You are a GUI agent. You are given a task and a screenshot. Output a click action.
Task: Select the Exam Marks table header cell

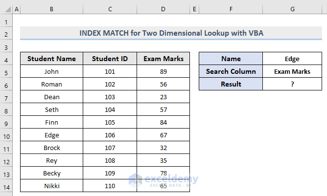click(x=163, y=59)
